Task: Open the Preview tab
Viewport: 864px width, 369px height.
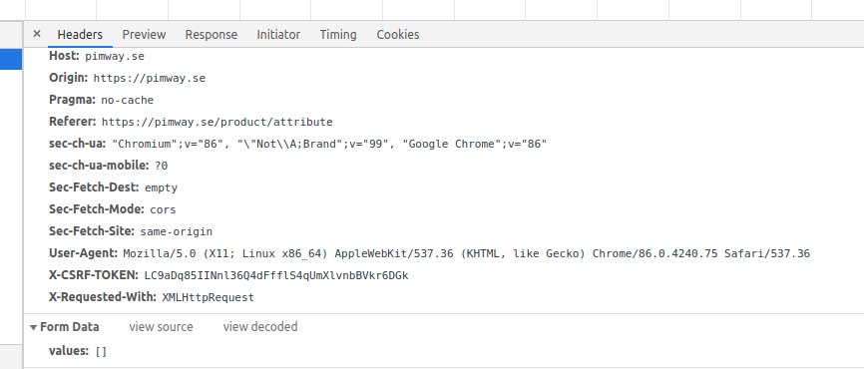Action: 144,34
